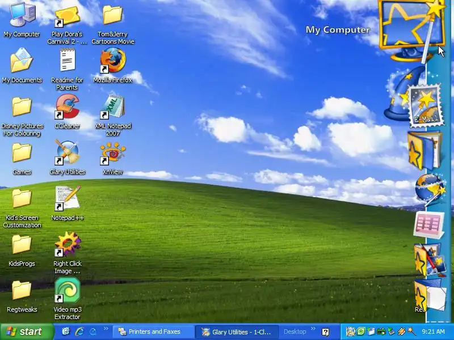Open Disney Pictures For Colouring folder
Screen dimensions: 454x340
click(x=22, y=116)
